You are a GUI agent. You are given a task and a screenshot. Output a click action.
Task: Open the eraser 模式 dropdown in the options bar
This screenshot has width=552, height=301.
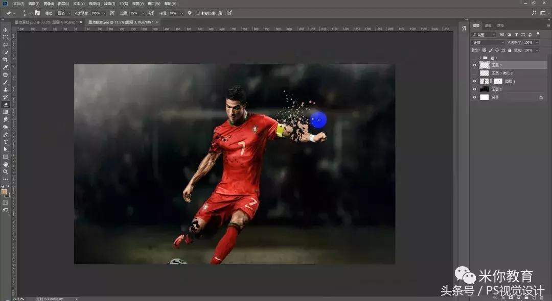click(63, 13)
